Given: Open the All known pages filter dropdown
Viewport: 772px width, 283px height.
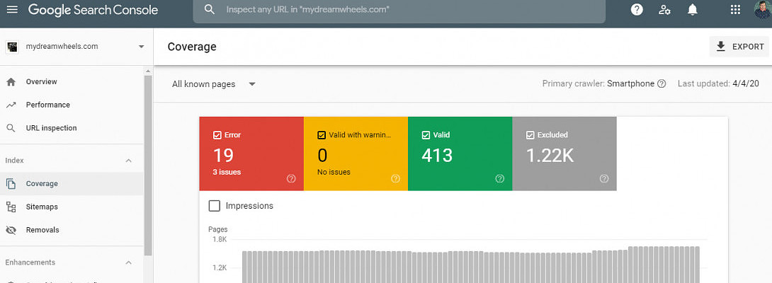Looking at the screenshot, I should pos(213,84).
